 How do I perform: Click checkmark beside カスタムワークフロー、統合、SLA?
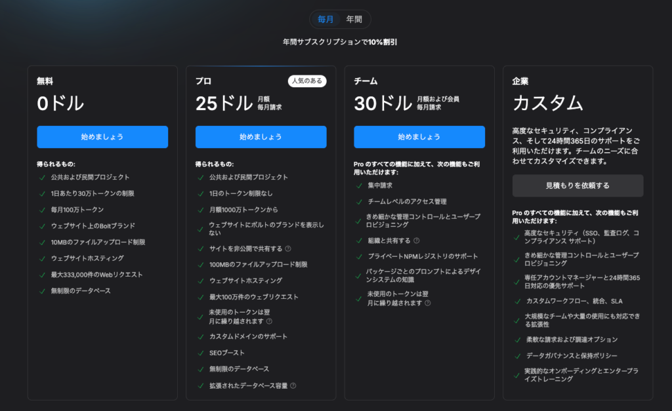tap(518, 301)
